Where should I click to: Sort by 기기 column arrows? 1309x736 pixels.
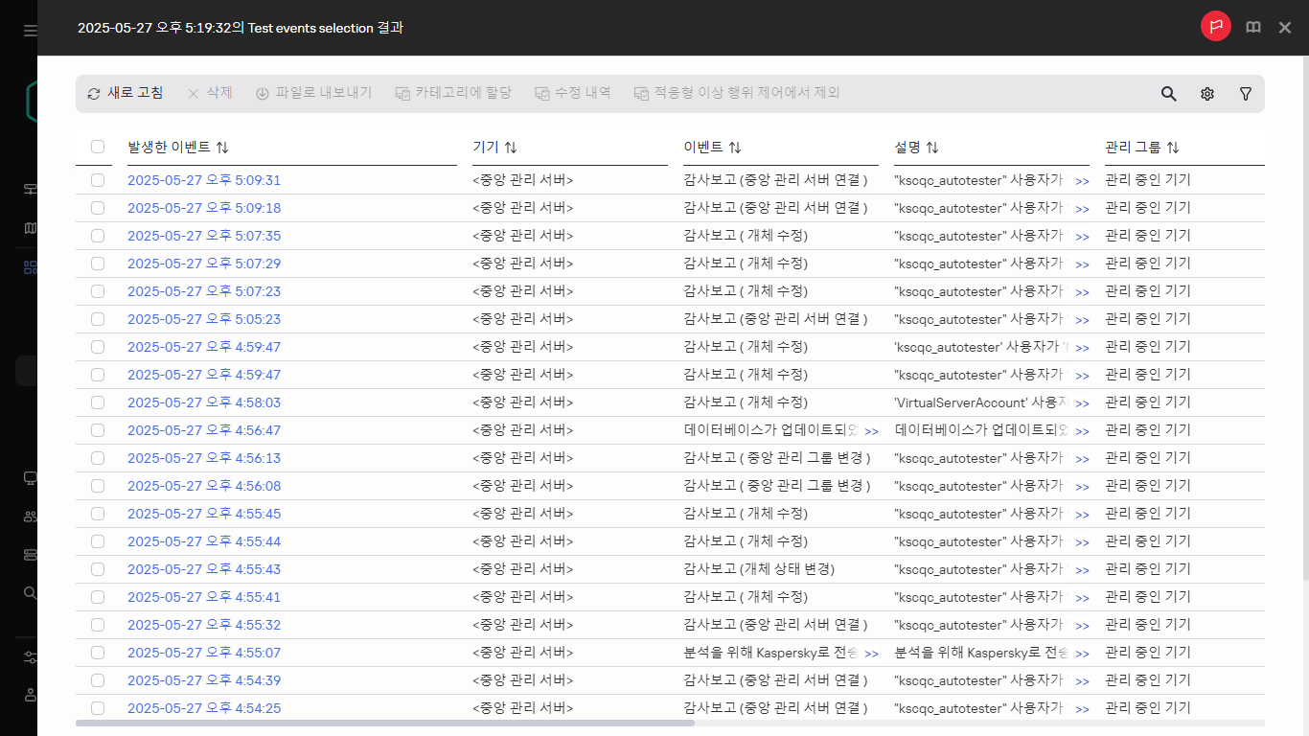pos(511,148)
